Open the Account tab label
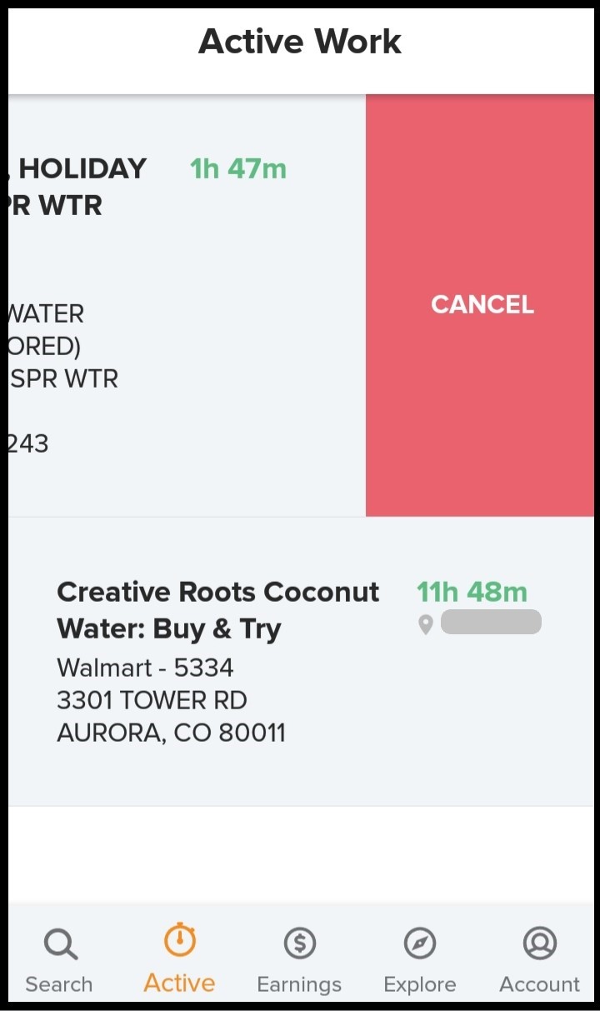The width and height of the screenshot is (600, 1011). (x=539, y=984)
